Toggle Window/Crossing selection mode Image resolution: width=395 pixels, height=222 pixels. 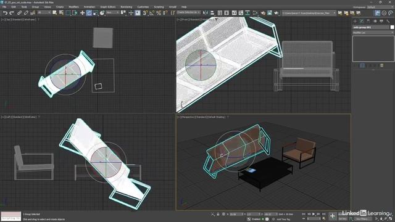[75, 13]
